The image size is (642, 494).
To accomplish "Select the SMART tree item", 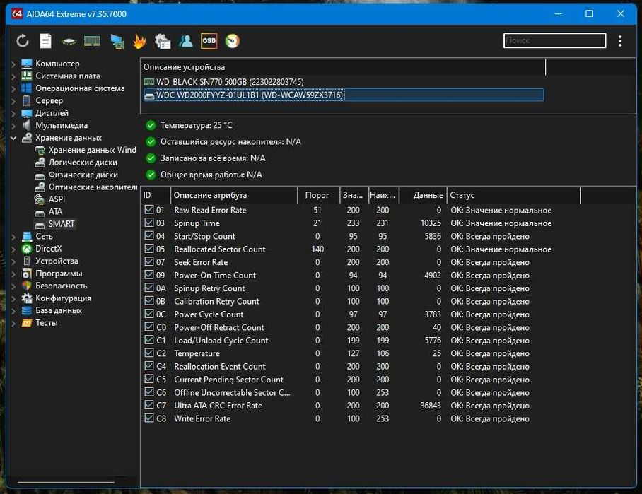I will (55, 224).
